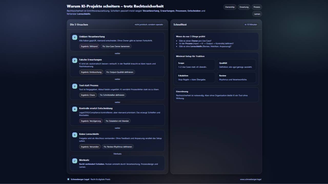Toggle the Lernen pill
The height and width of the screenshot is (184, 328).
coord(257,14)
